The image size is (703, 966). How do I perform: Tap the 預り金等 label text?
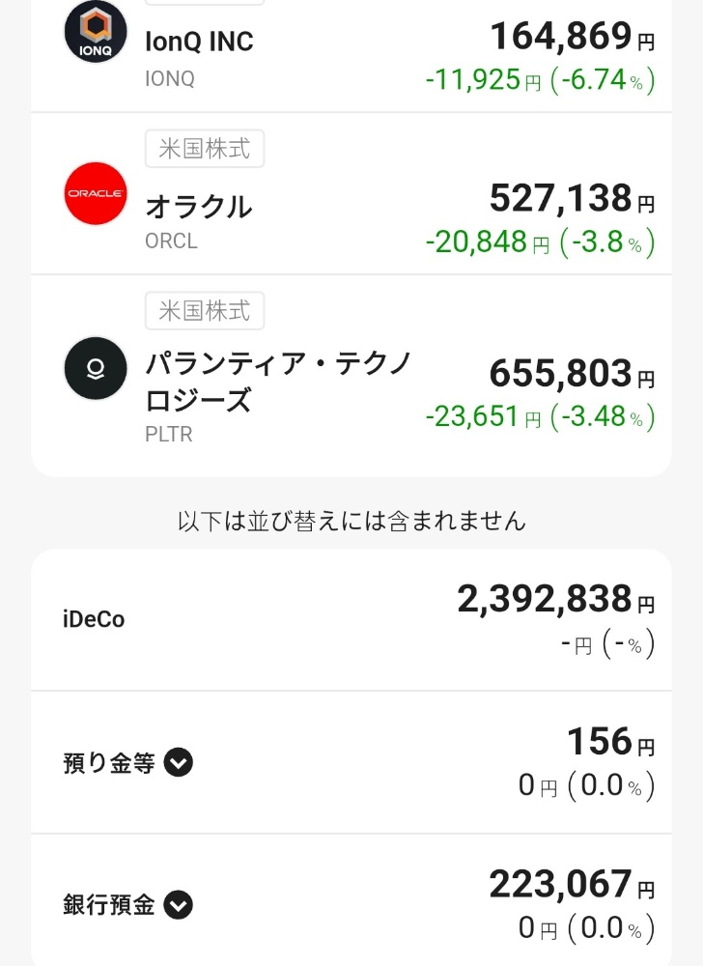(x=109, y=763)
